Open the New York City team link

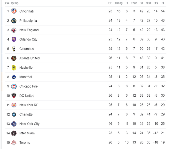click(29, 124)
